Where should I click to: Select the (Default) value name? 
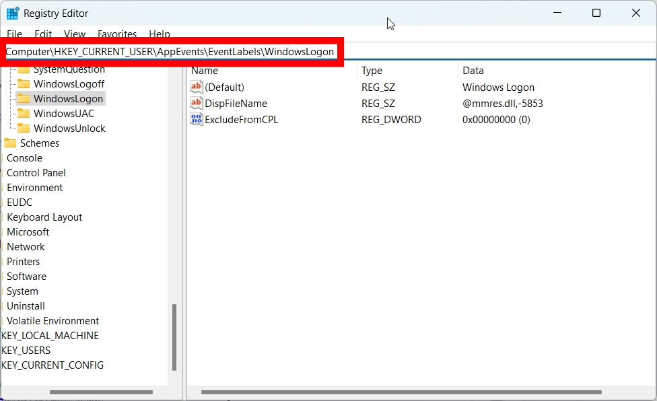click(x=225, y=87)
